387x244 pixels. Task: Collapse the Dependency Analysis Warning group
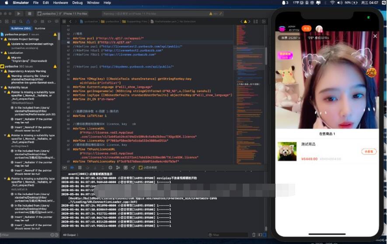(x=3, y=71)
